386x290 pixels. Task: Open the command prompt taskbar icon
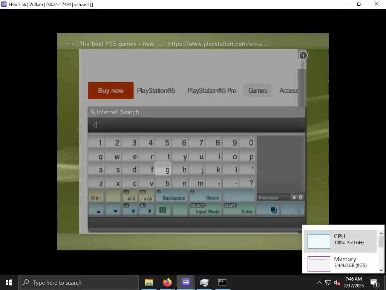[x=222, y=282]
